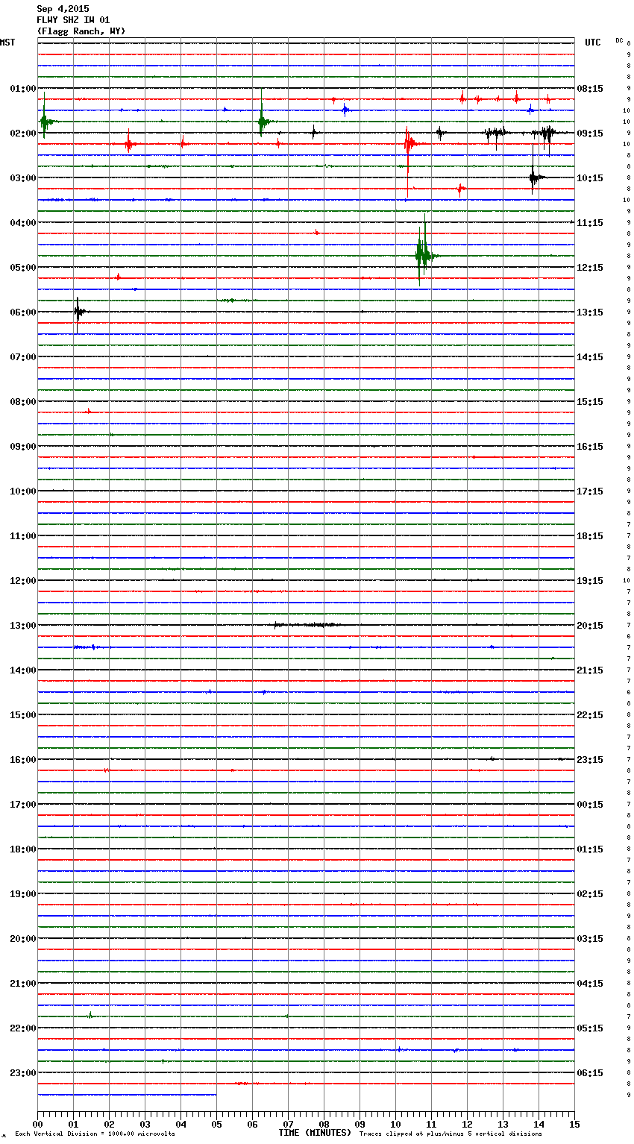Screen dimensions: 634x1144
Task: Click the 20:15 UTC time label
Action: tap(590, 625)
